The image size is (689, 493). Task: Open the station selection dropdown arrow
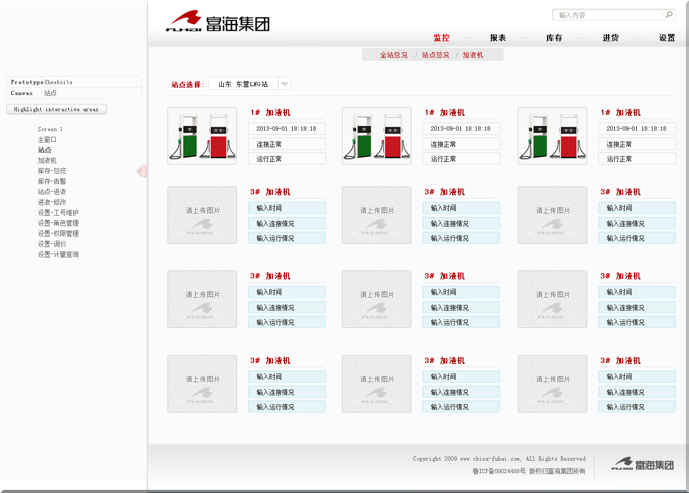click(284, 84)
